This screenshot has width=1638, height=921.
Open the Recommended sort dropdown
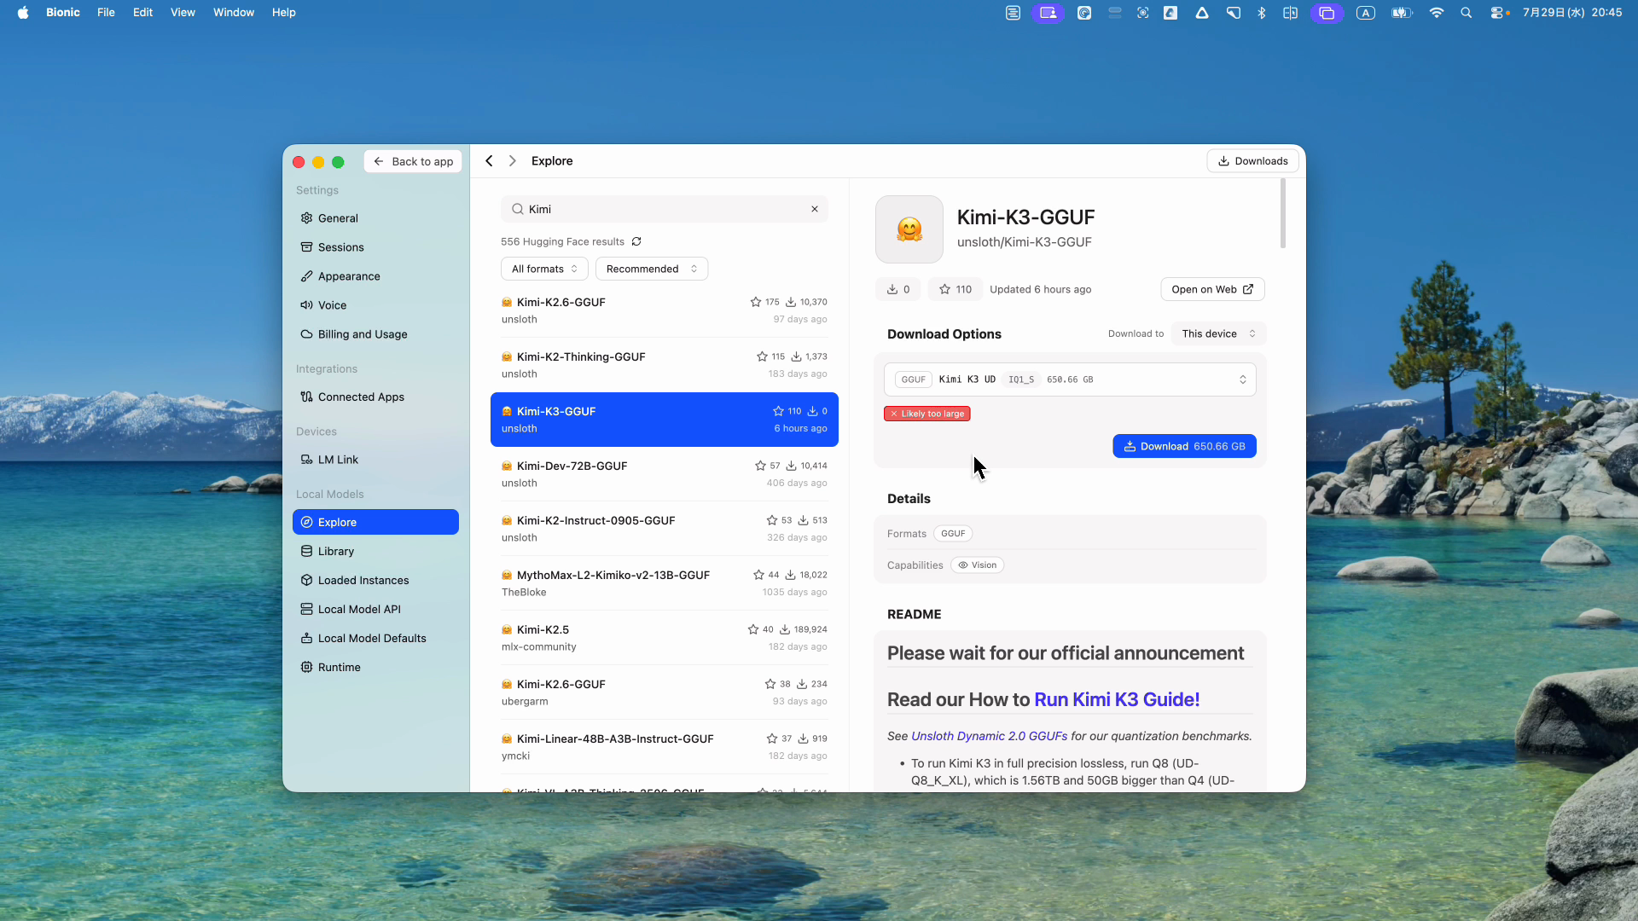click(x=652, y=269)
